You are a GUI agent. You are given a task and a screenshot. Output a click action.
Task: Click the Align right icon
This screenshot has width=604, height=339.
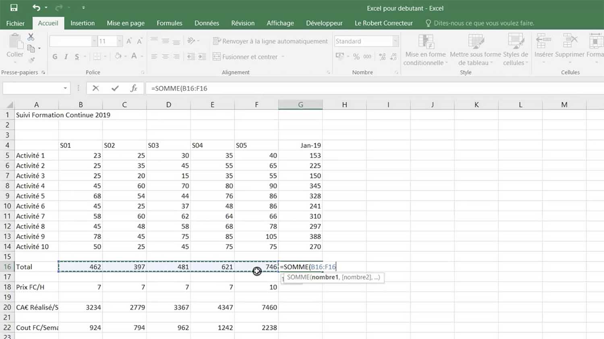(176, 57)
